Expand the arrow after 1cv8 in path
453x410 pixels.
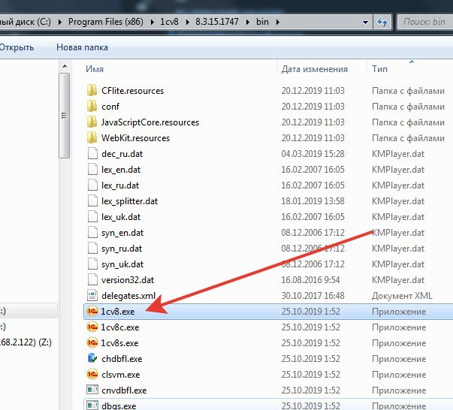coord(188,22)
